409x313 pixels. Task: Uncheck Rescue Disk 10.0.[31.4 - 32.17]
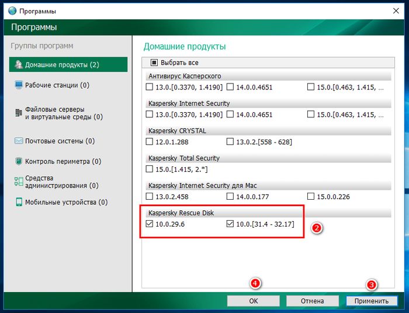tap(230, 224)
